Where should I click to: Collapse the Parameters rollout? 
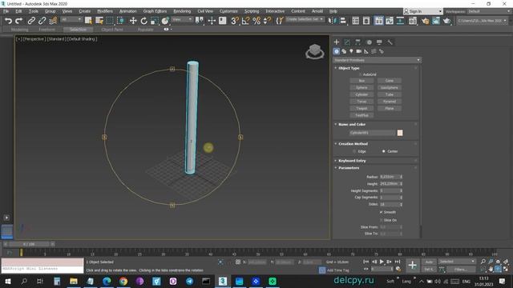349,168
